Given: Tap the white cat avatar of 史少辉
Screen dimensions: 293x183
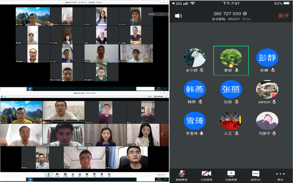Looking at the screenshot, I should (x=195, y=58).
